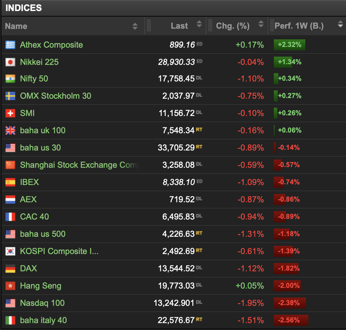346x330 pixels.
Task: Open the KOSPI Composite index link
Action: point(59,251)
